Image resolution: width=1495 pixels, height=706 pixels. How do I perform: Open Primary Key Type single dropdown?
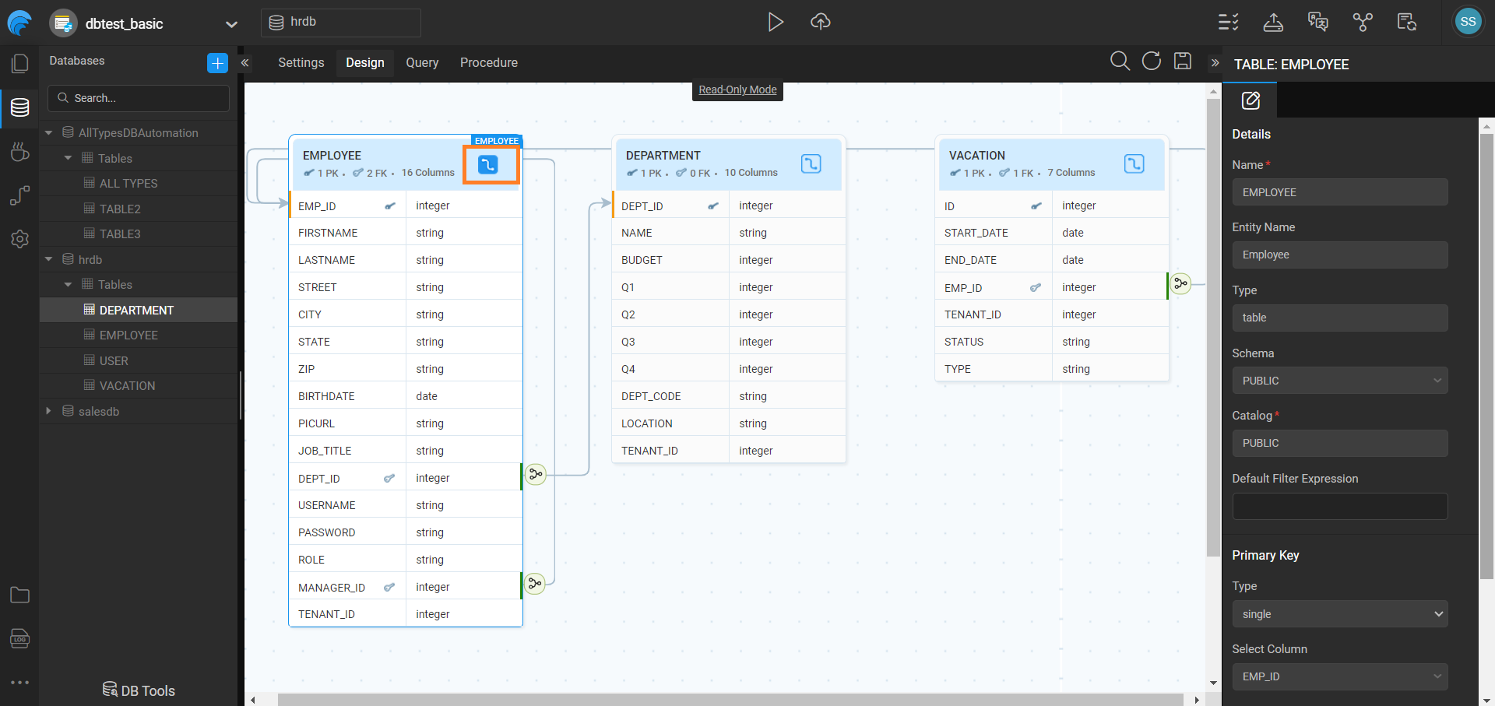pos(1339,614)
